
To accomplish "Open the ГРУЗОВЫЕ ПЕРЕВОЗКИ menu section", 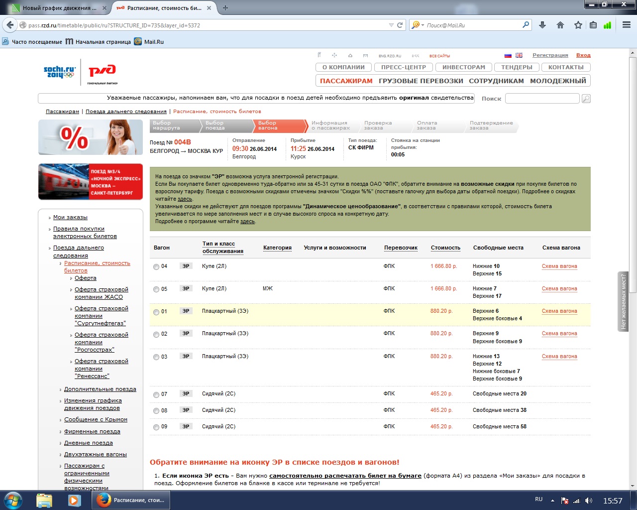I will (421, 81).
